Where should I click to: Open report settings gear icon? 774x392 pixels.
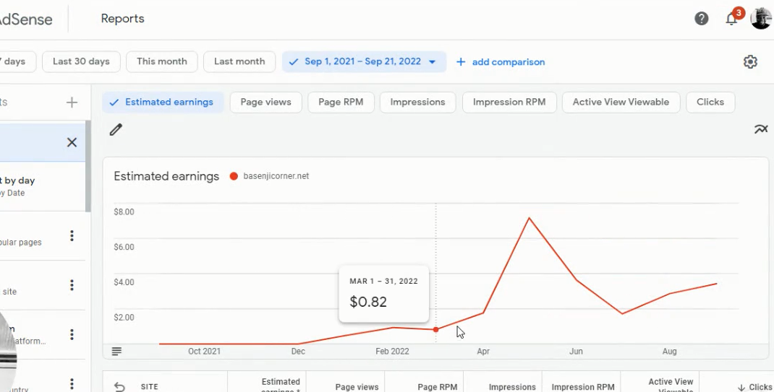pos(750,61)
